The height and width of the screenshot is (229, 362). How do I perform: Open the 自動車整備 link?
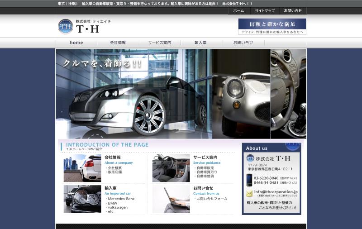(205, 176)
